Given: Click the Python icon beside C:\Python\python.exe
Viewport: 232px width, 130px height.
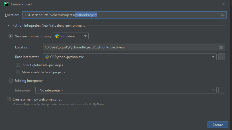Looking at the screenshot, I should pos(47,57).
